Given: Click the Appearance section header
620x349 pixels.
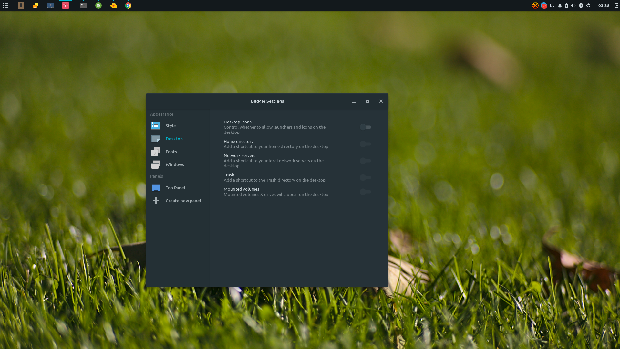Looking at the screenshot, I should [x=161, y=114].
